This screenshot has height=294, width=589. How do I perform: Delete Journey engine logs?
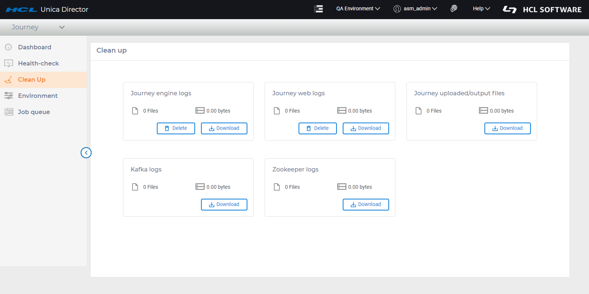tap(176, 128)
